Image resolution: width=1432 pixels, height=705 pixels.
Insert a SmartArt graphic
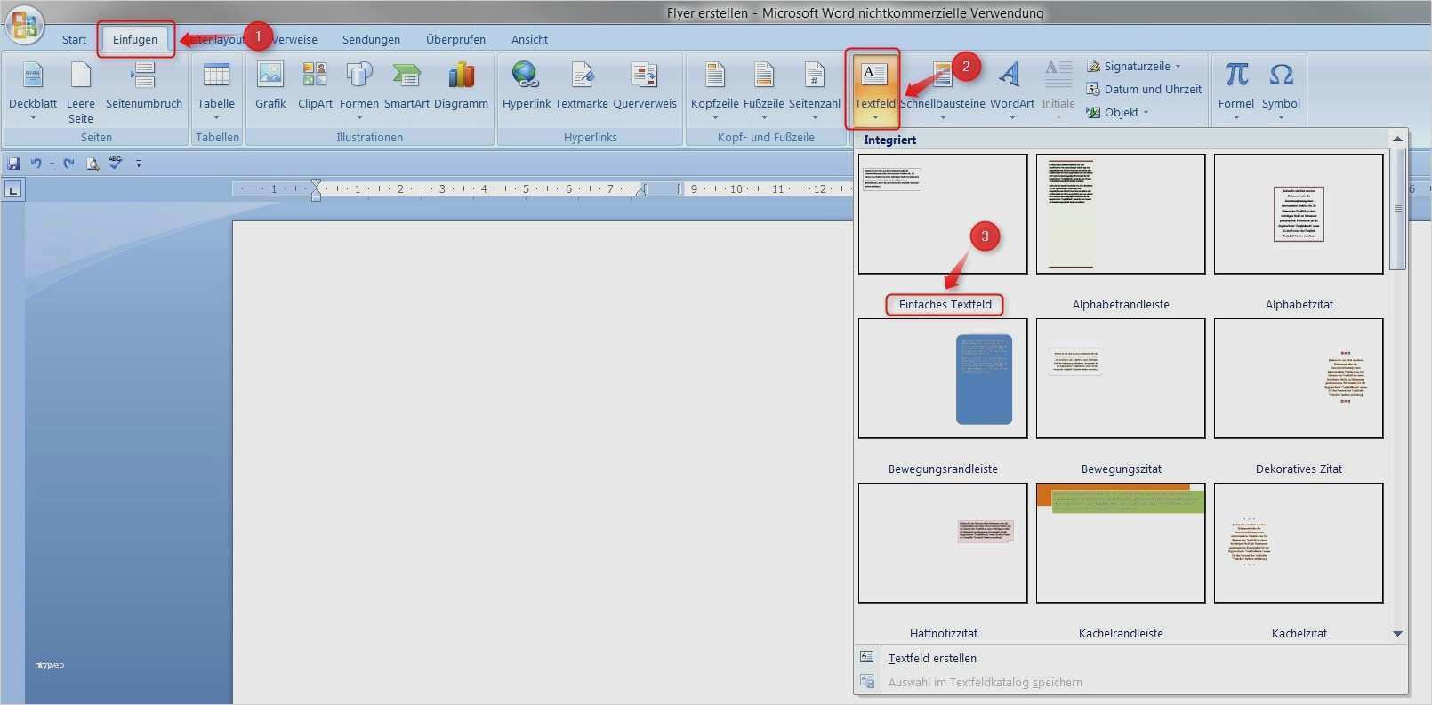click(406, 86)
